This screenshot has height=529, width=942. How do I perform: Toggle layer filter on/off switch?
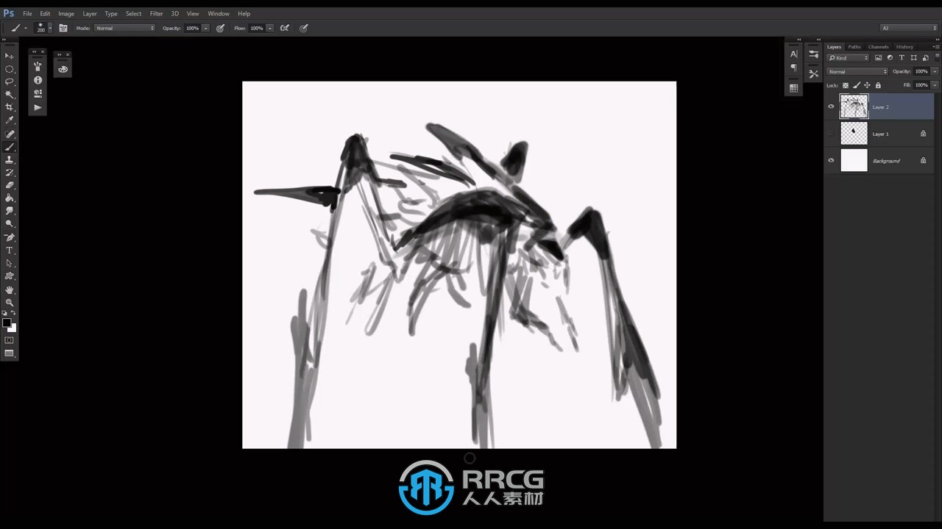click(x=935, y=57)
